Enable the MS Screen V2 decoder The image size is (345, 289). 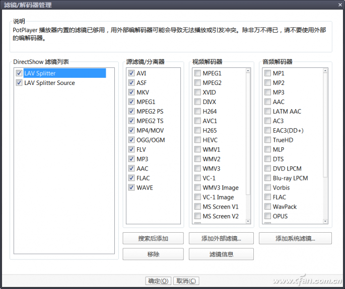pos(197,216)
